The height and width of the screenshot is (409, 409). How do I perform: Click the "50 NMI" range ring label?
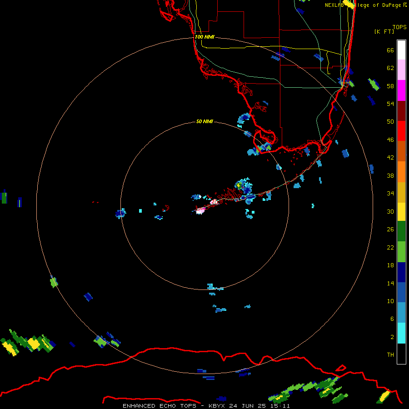click(x=204, y=121)
